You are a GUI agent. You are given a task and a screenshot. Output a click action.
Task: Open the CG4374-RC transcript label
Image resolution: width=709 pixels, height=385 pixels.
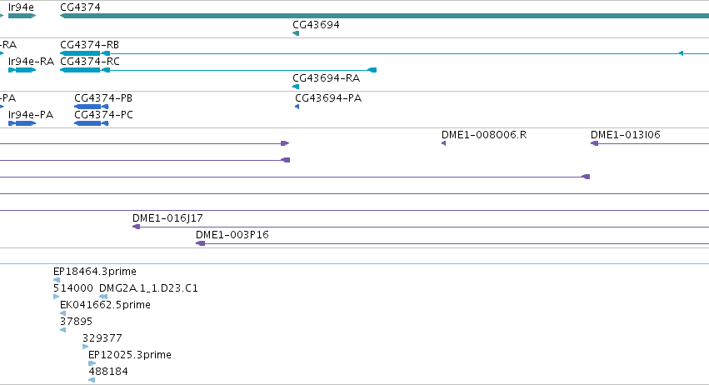90,62
